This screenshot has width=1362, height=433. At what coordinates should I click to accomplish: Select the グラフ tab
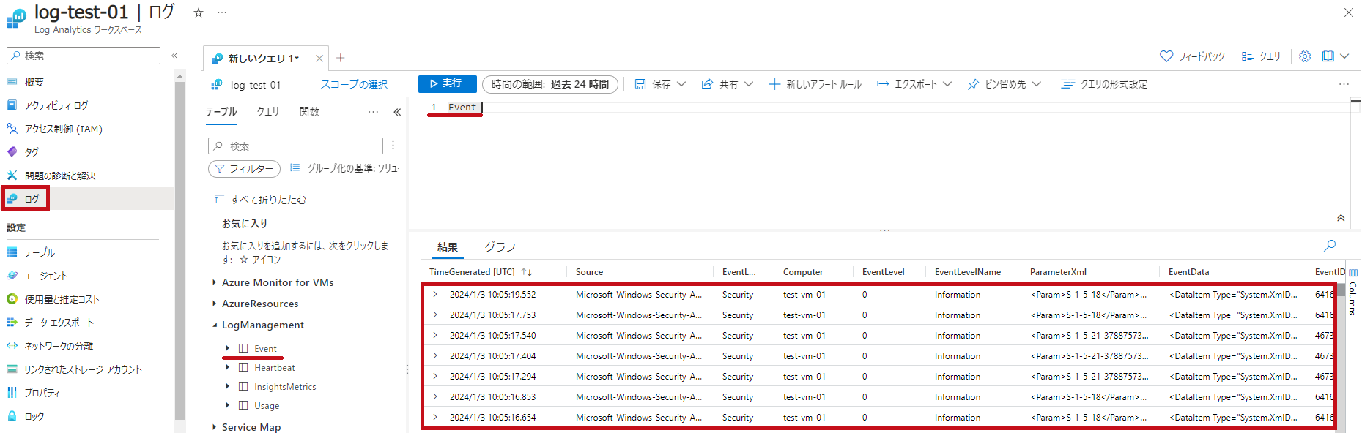point(500,247)
